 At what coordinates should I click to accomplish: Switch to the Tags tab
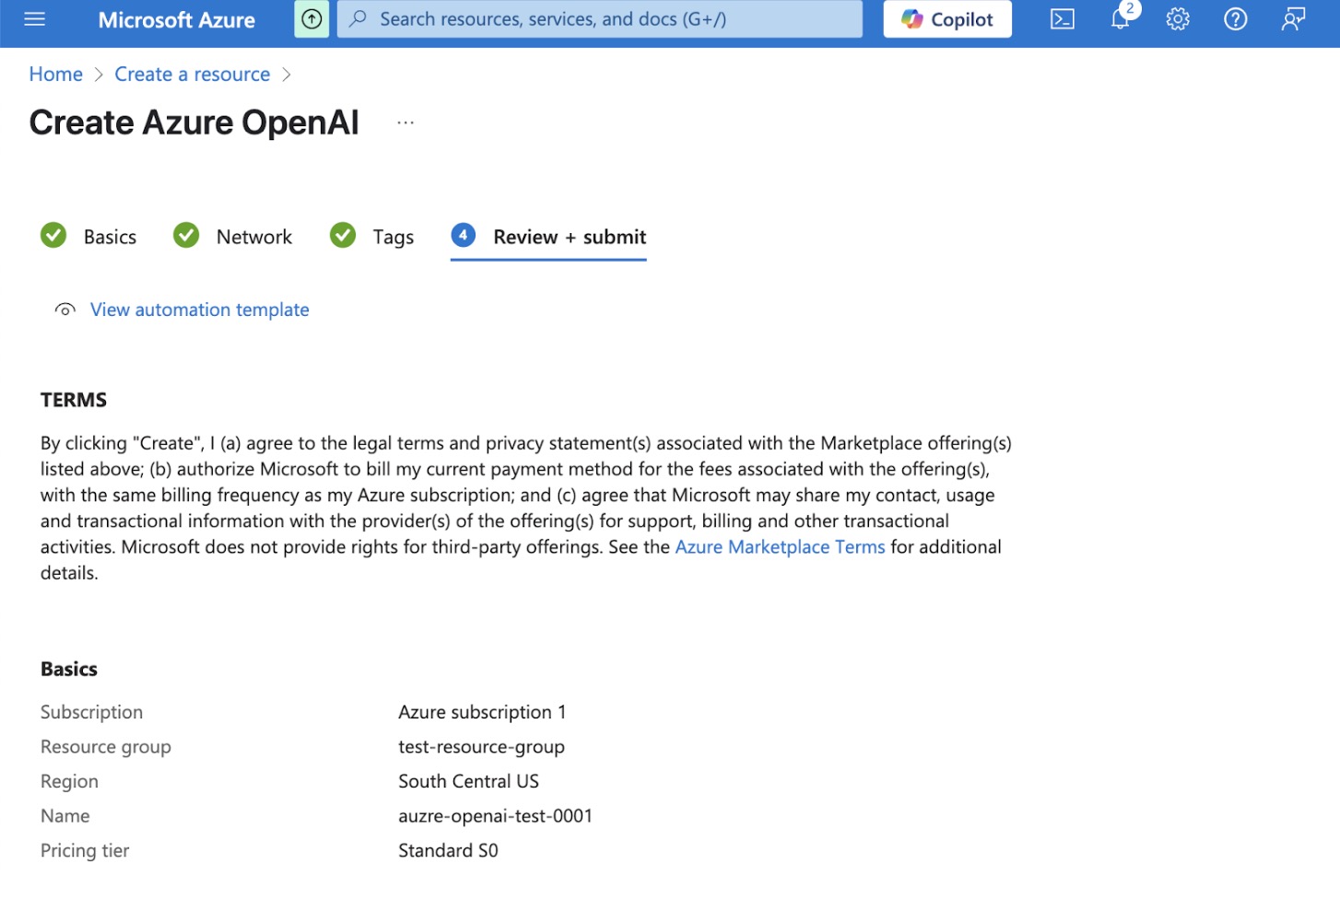(393, 238)
